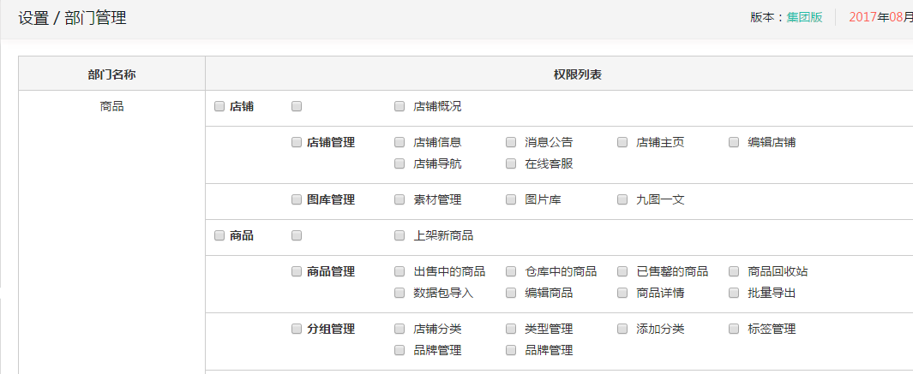Image resolution: width=913 pixels, height=374 pixels.
Task: Enable the 素材管理 permission
Action: [x=399, y=200]
